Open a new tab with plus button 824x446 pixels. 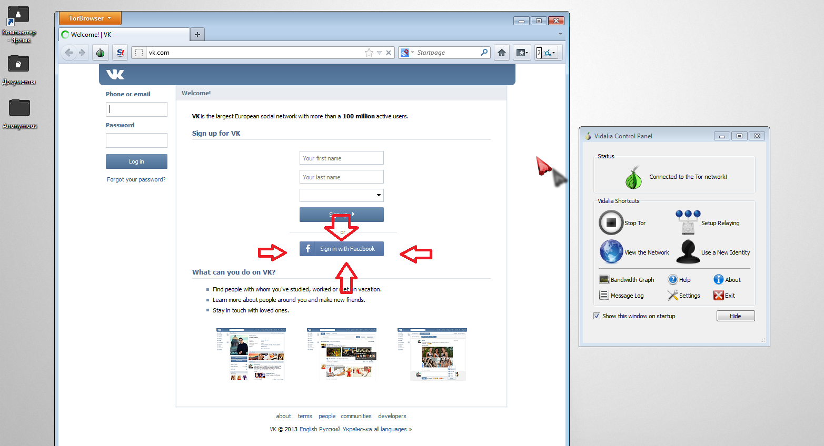pyautogui.click(x=197, y=35)
